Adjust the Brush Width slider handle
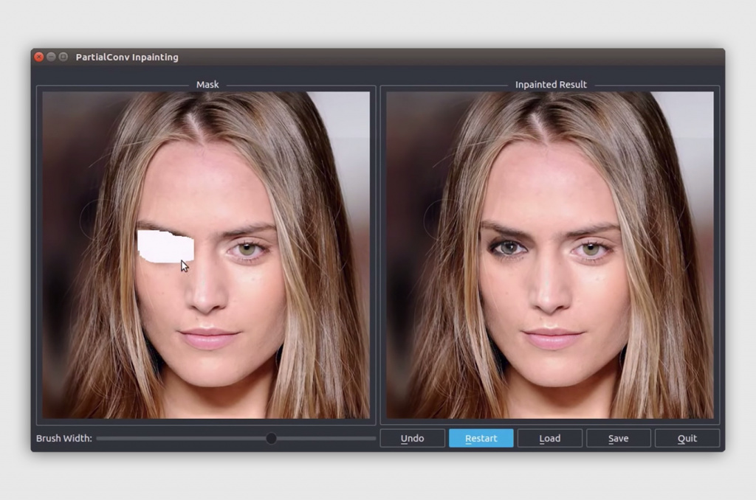The image size is (756, 500). click(x=272, y=438)
